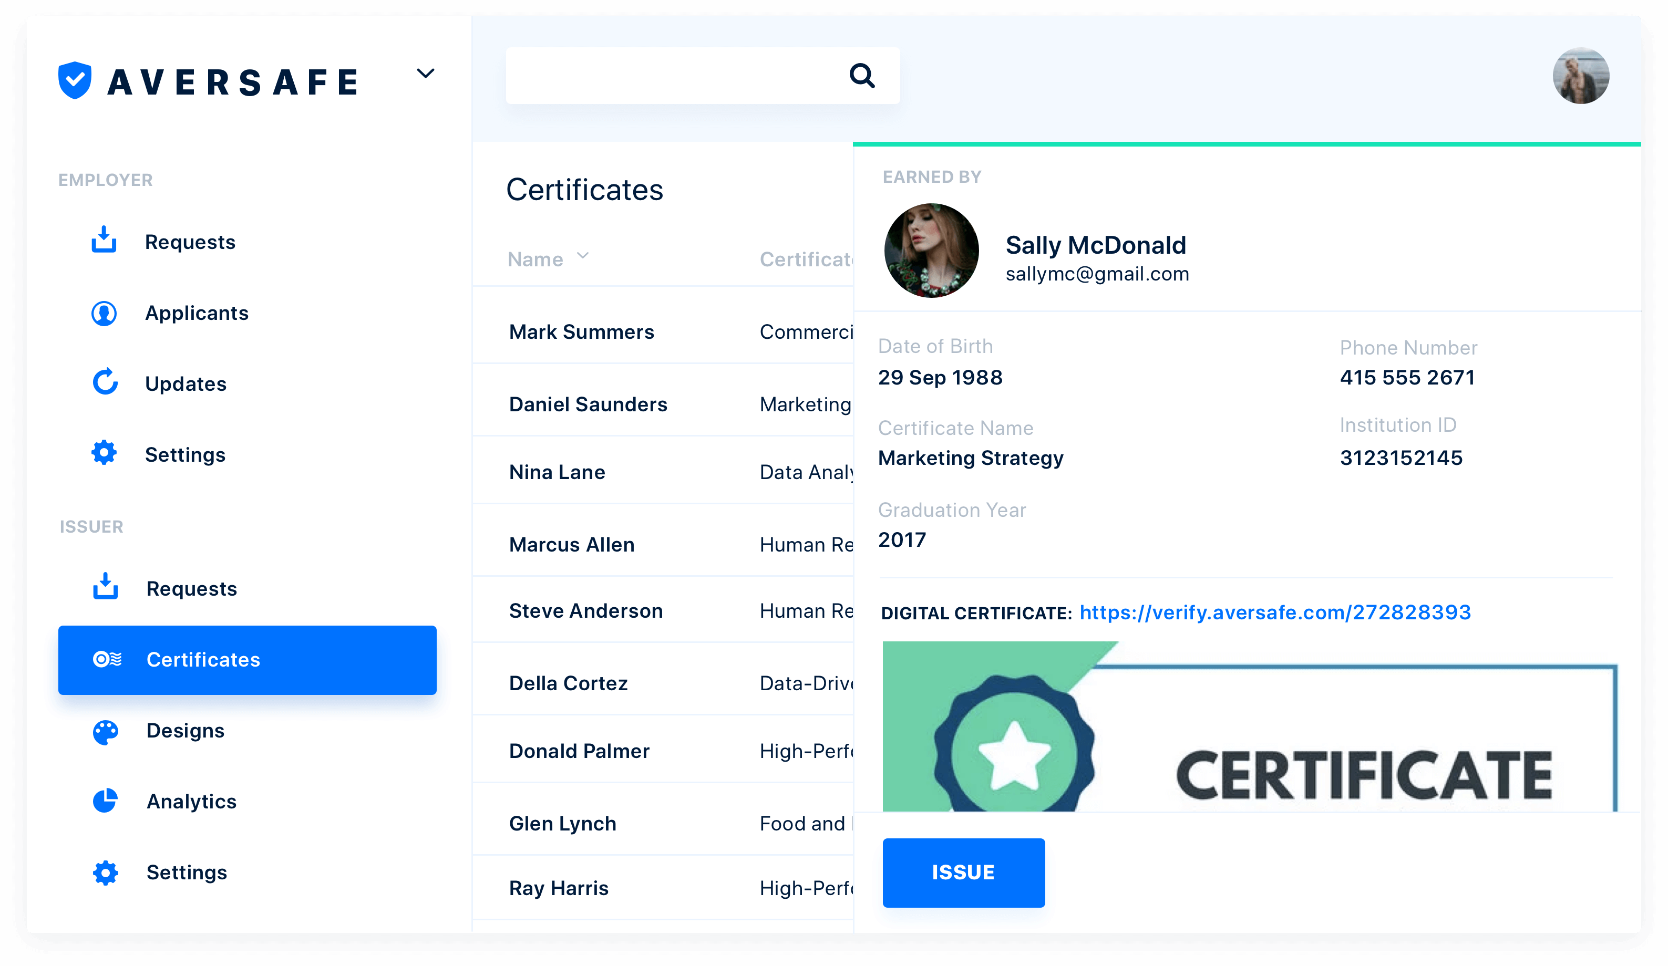Switch to the Issuer Requests section
This screenshot has width=1668, height=966.
click(191, 588)
